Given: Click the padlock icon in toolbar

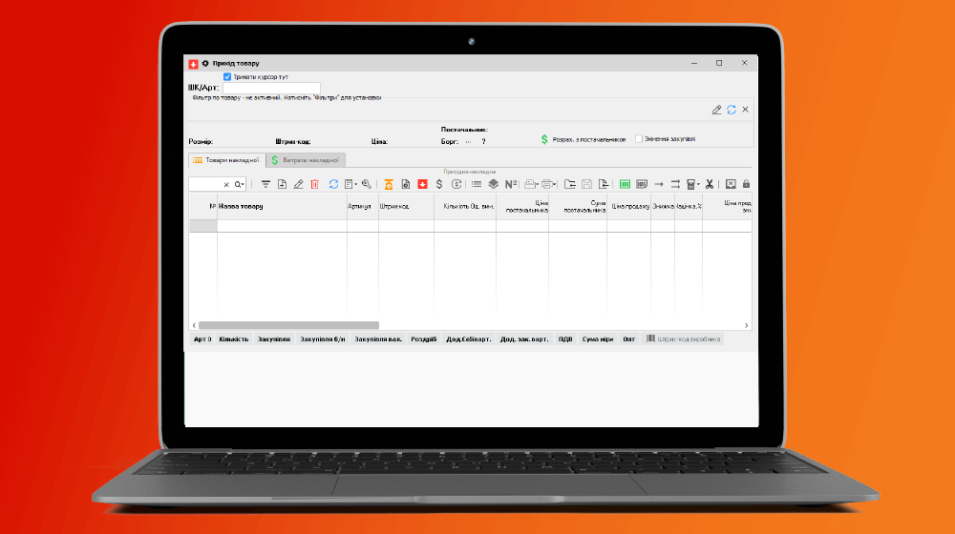Looking at the screenshot, I should coord(746,184).
